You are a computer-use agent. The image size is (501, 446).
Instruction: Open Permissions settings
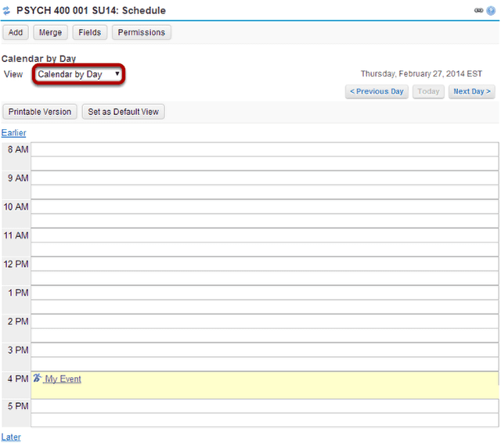tap(142, 32)
